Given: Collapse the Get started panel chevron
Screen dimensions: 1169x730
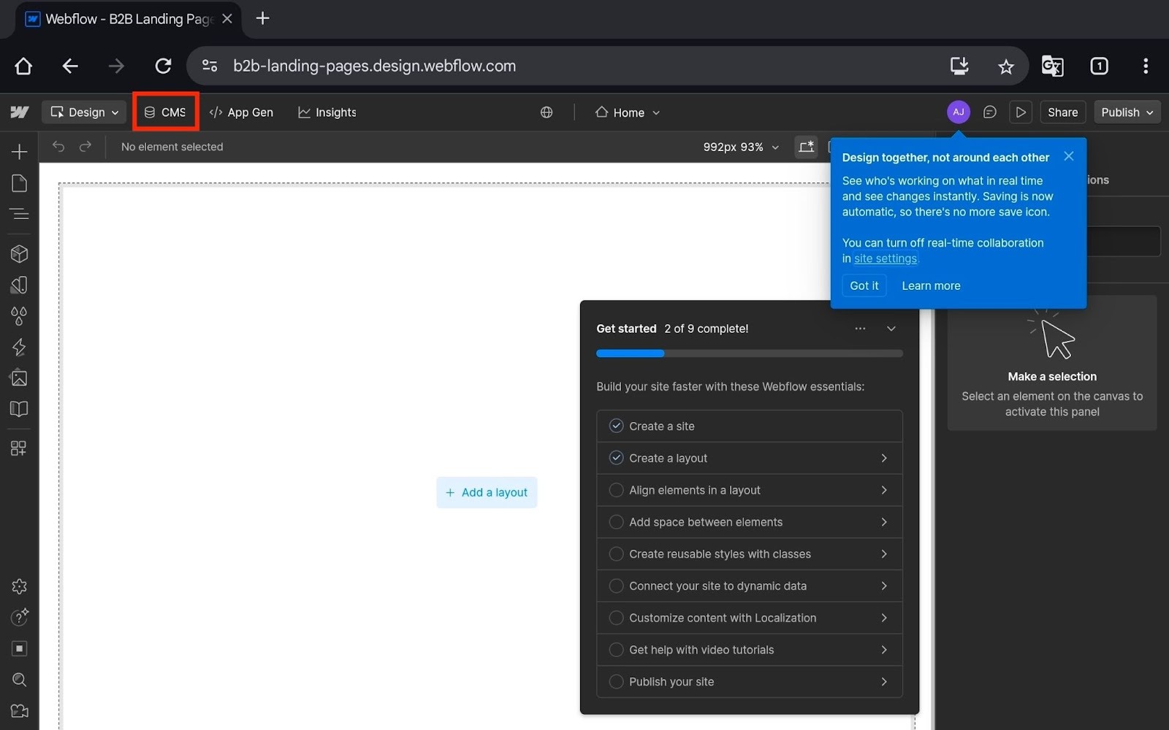Looking at the screenshot, I should click(x=891, y=328).
